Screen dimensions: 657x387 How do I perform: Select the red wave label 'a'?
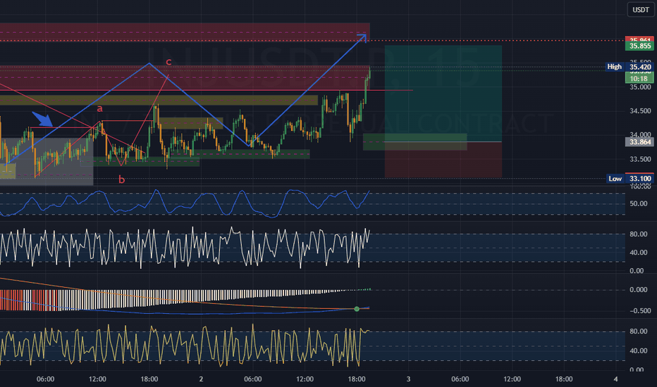99,109
